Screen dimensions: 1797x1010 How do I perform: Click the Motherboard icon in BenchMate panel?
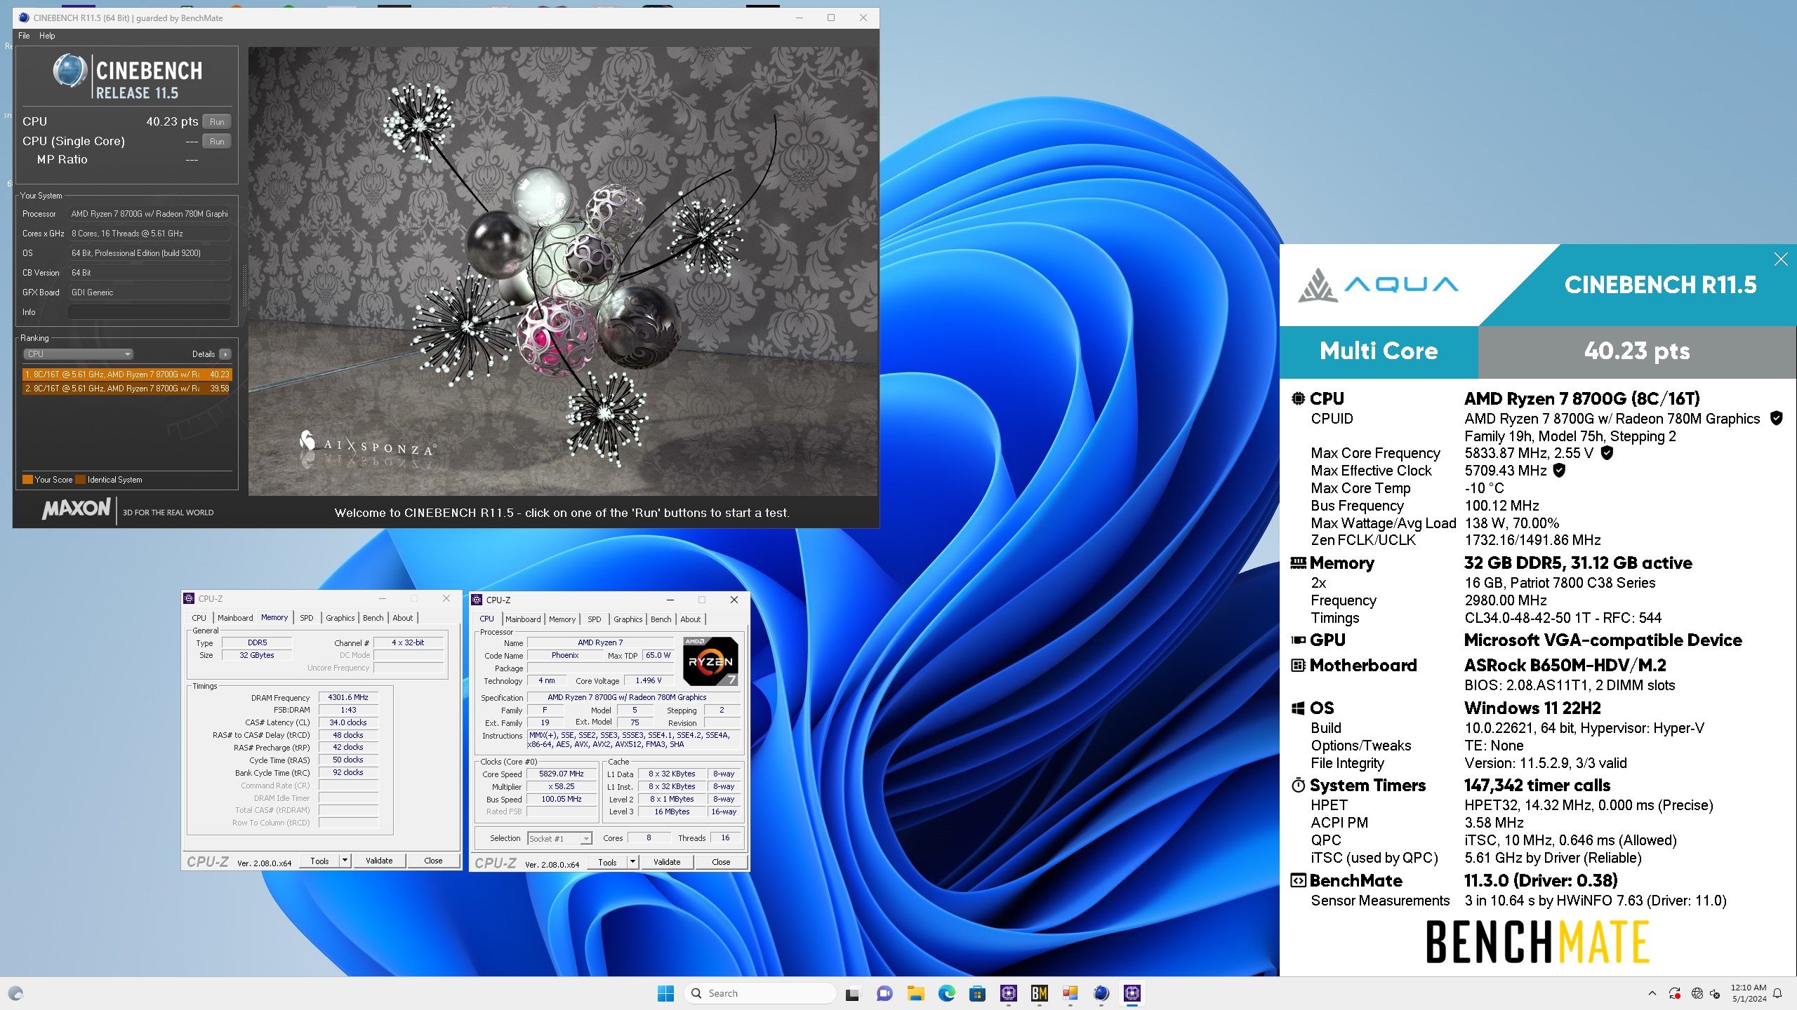point(1298,665)
